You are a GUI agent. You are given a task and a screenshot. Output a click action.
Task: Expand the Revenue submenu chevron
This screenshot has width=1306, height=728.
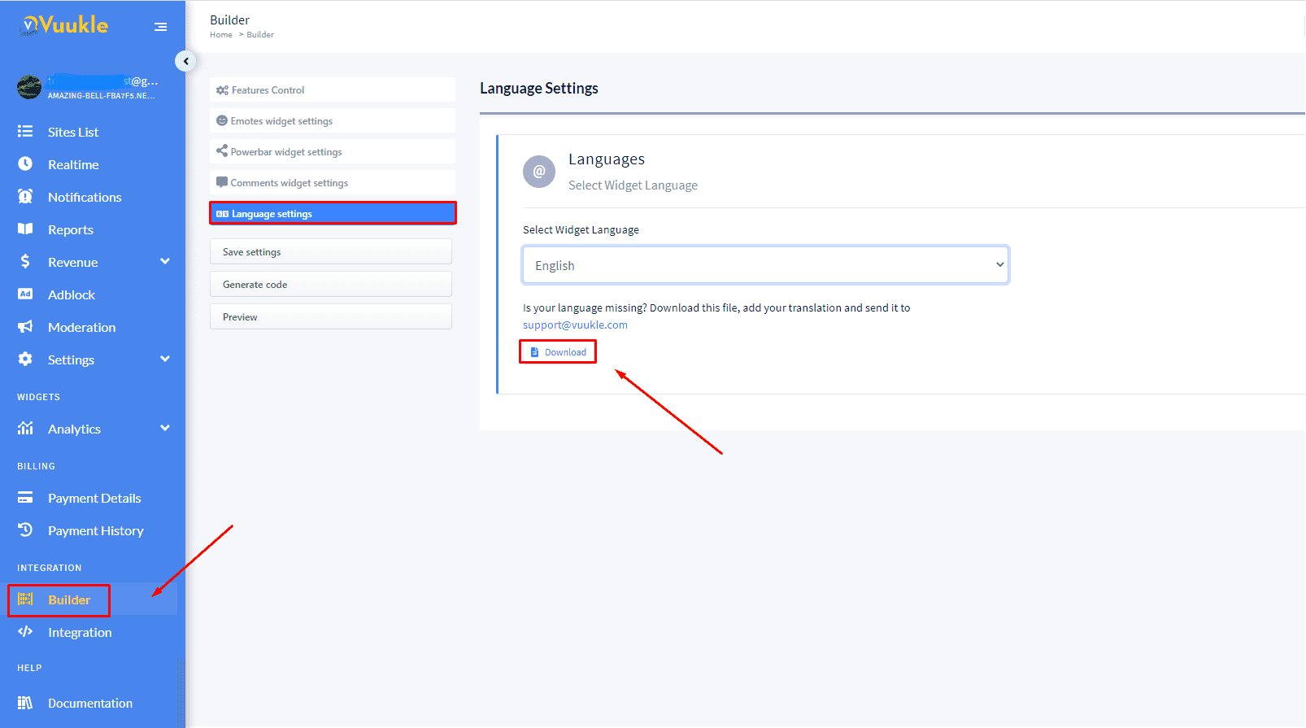coord(165,262)
